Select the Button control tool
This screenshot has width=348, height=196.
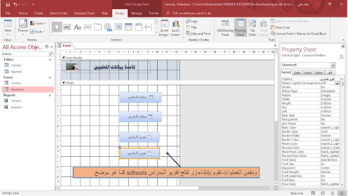[x=88, y=27]
